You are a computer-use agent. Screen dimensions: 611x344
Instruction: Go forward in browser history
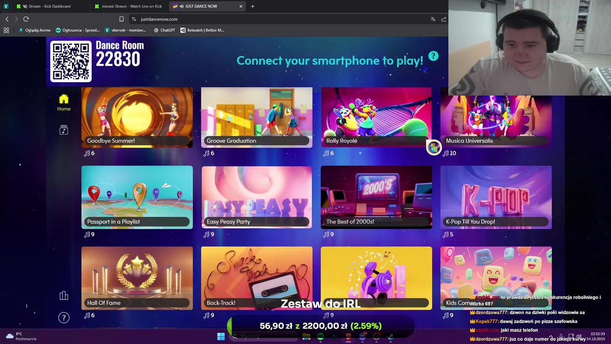tap(16, 19)
